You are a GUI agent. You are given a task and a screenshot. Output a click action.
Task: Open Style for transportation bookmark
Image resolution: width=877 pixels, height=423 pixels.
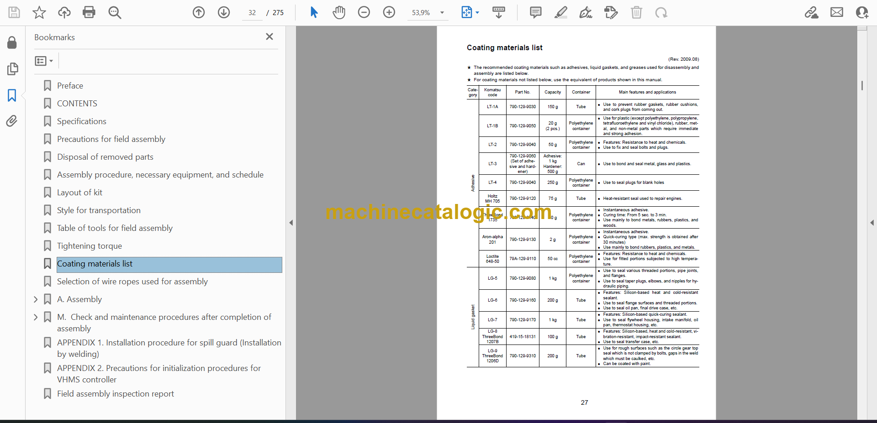(99, 210)
